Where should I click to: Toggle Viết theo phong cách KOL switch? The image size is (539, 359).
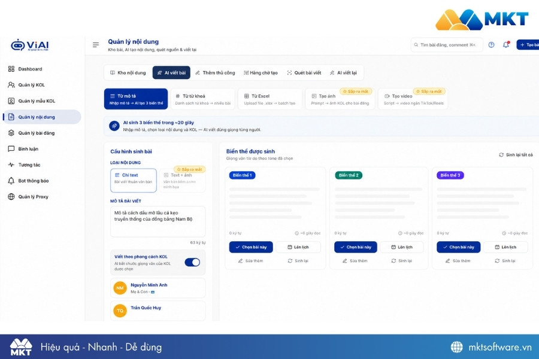point(192,262)
